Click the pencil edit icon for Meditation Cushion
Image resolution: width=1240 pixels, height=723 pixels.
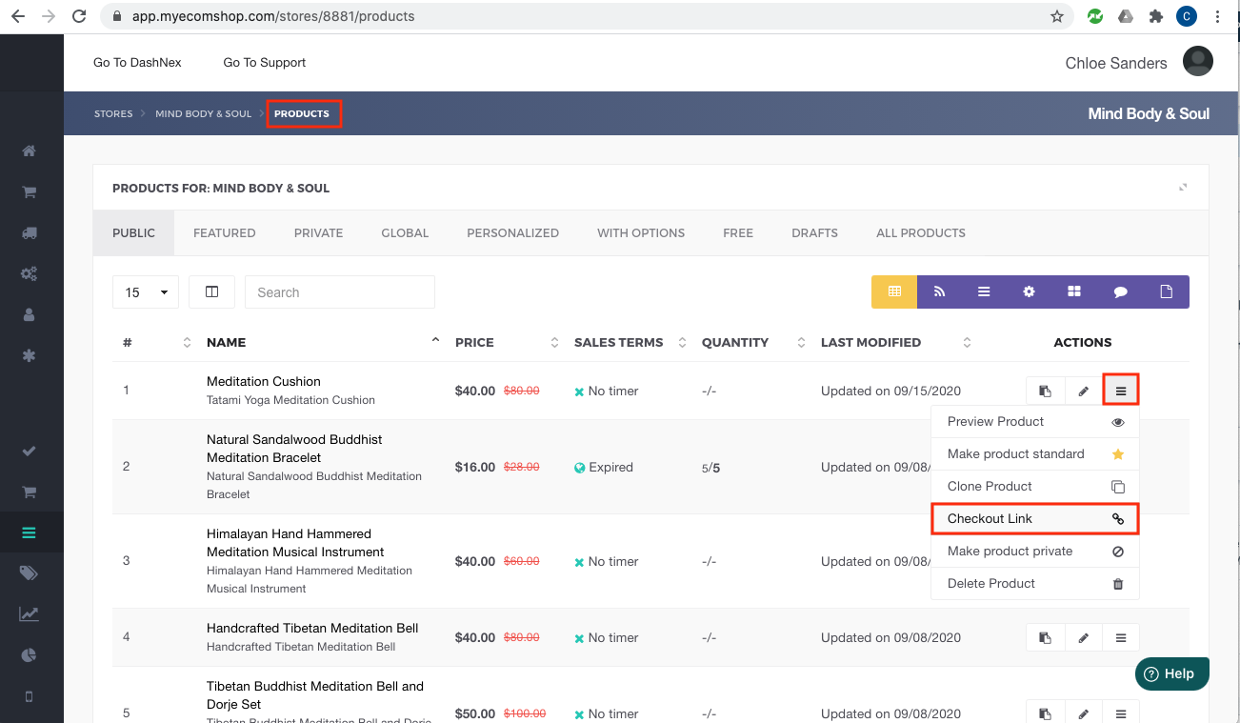[x=1083, y=391]
